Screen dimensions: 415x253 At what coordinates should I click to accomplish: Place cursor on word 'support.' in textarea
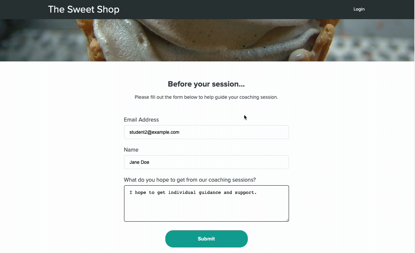246,193
